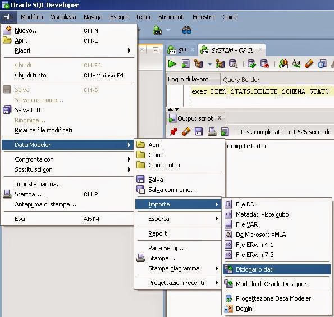Switch to the SH worksheet tab
The width and height of the screenshot is (334, 317).
(x=181, y=50)
